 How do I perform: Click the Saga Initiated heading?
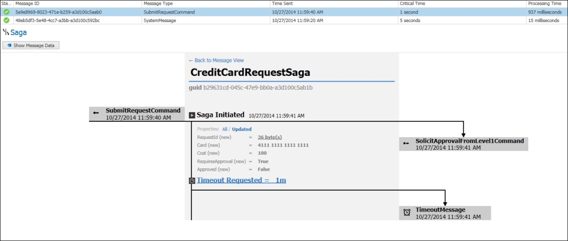tap(220, 115)
